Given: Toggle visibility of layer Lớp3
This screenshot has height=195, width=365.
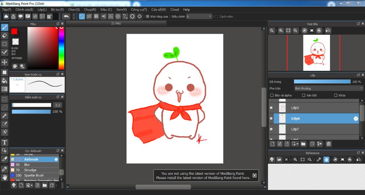Looking at the screenshot, I should 271,107.
